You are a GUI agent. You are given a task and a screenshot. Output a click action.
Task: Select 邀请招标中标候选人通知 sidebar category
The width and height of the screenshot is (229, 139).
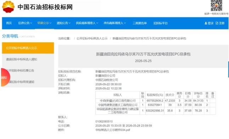28,59
